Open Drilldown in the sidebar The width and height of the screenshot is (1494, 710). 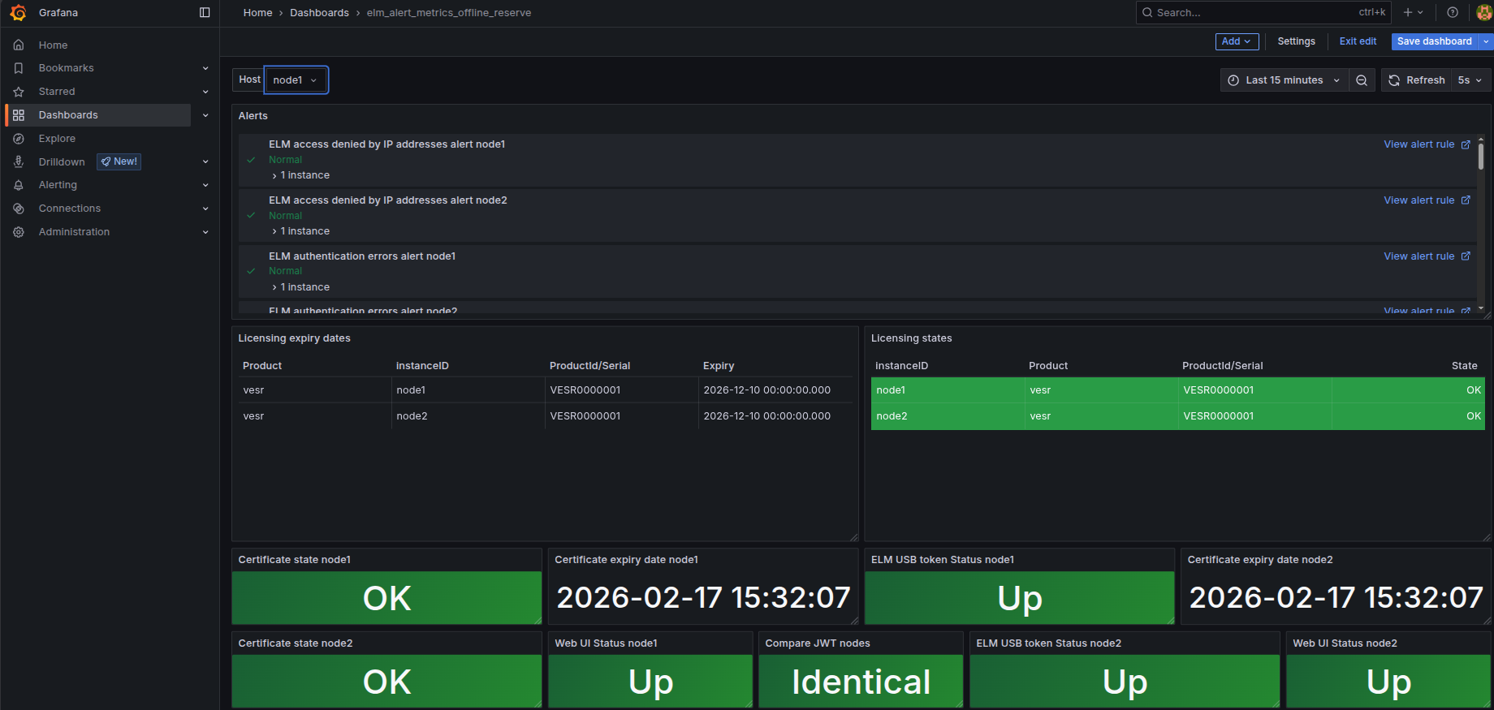click(x=62, y=162)
